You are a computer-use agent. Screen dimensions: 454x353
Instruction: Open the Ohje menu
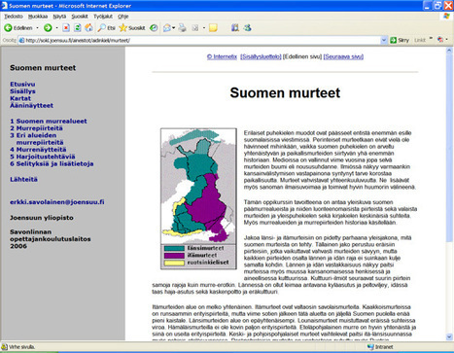point(123,17)
